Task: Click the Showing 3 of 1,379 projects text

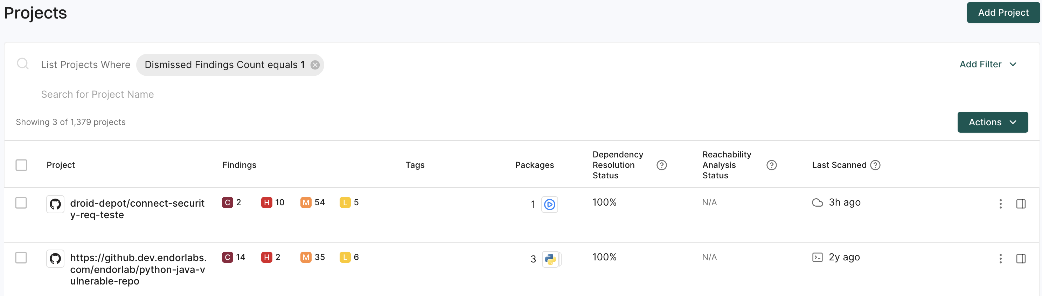Action: 71,122
